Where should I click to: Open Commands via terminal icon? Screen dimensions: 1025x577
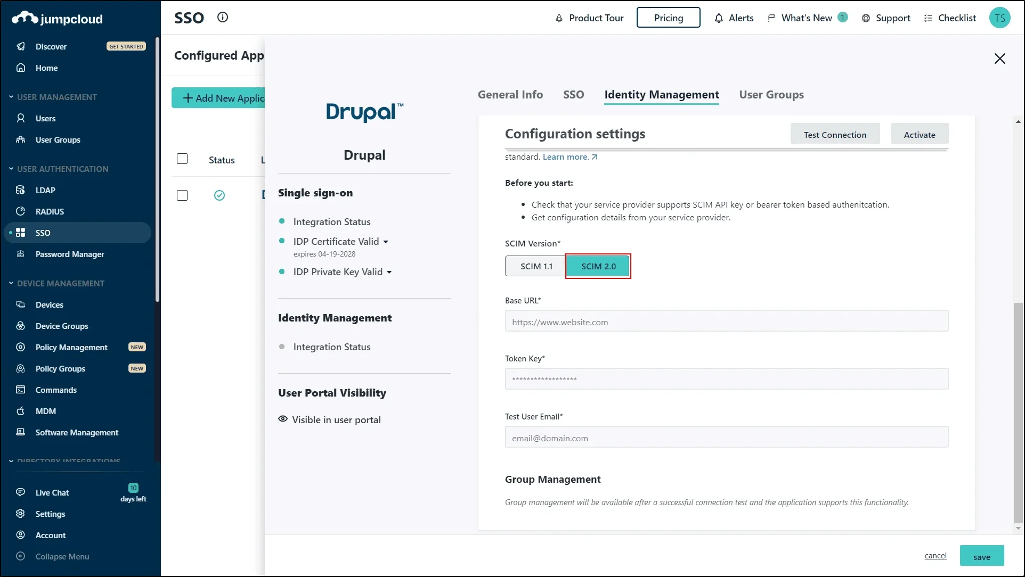pos(21,390)
